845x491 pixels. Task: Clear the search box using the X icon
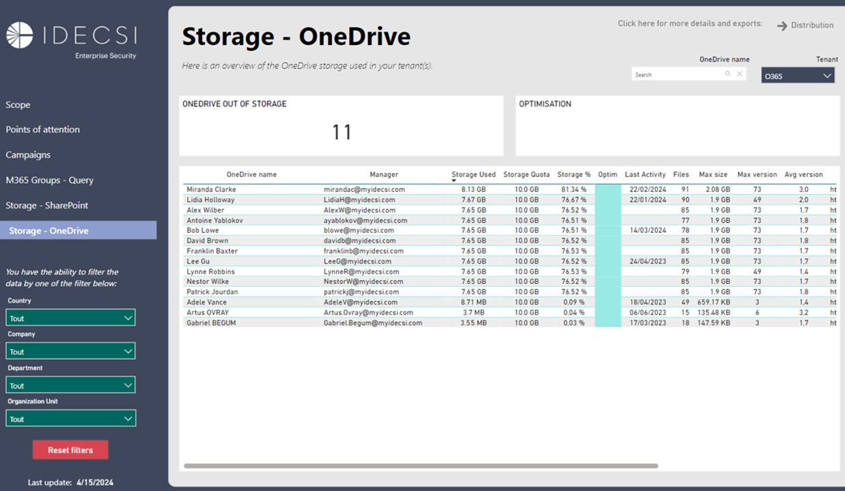pyautogui.click(x=739, y=74)
